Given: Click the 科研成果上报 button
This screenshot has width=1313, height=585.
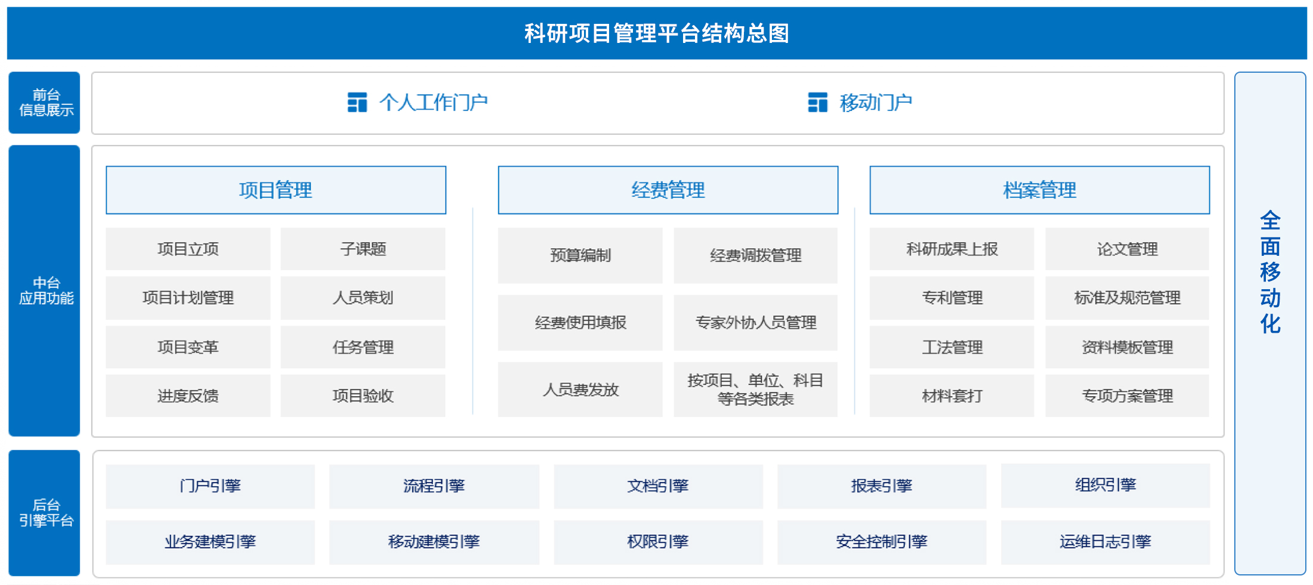Looking at the screenshot, I should tap(951, 249).
